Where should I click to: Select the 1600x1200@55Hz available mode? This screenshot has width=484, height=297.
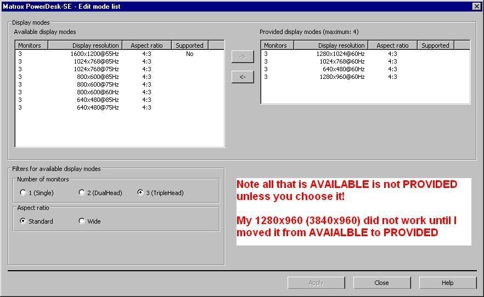tap(120, 54)
